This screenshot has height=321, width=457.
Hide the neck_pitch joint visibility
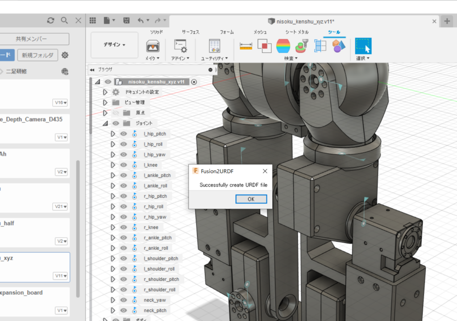(x=123, y=310)
